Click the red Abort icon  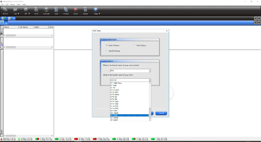click(x=76, y=10)
